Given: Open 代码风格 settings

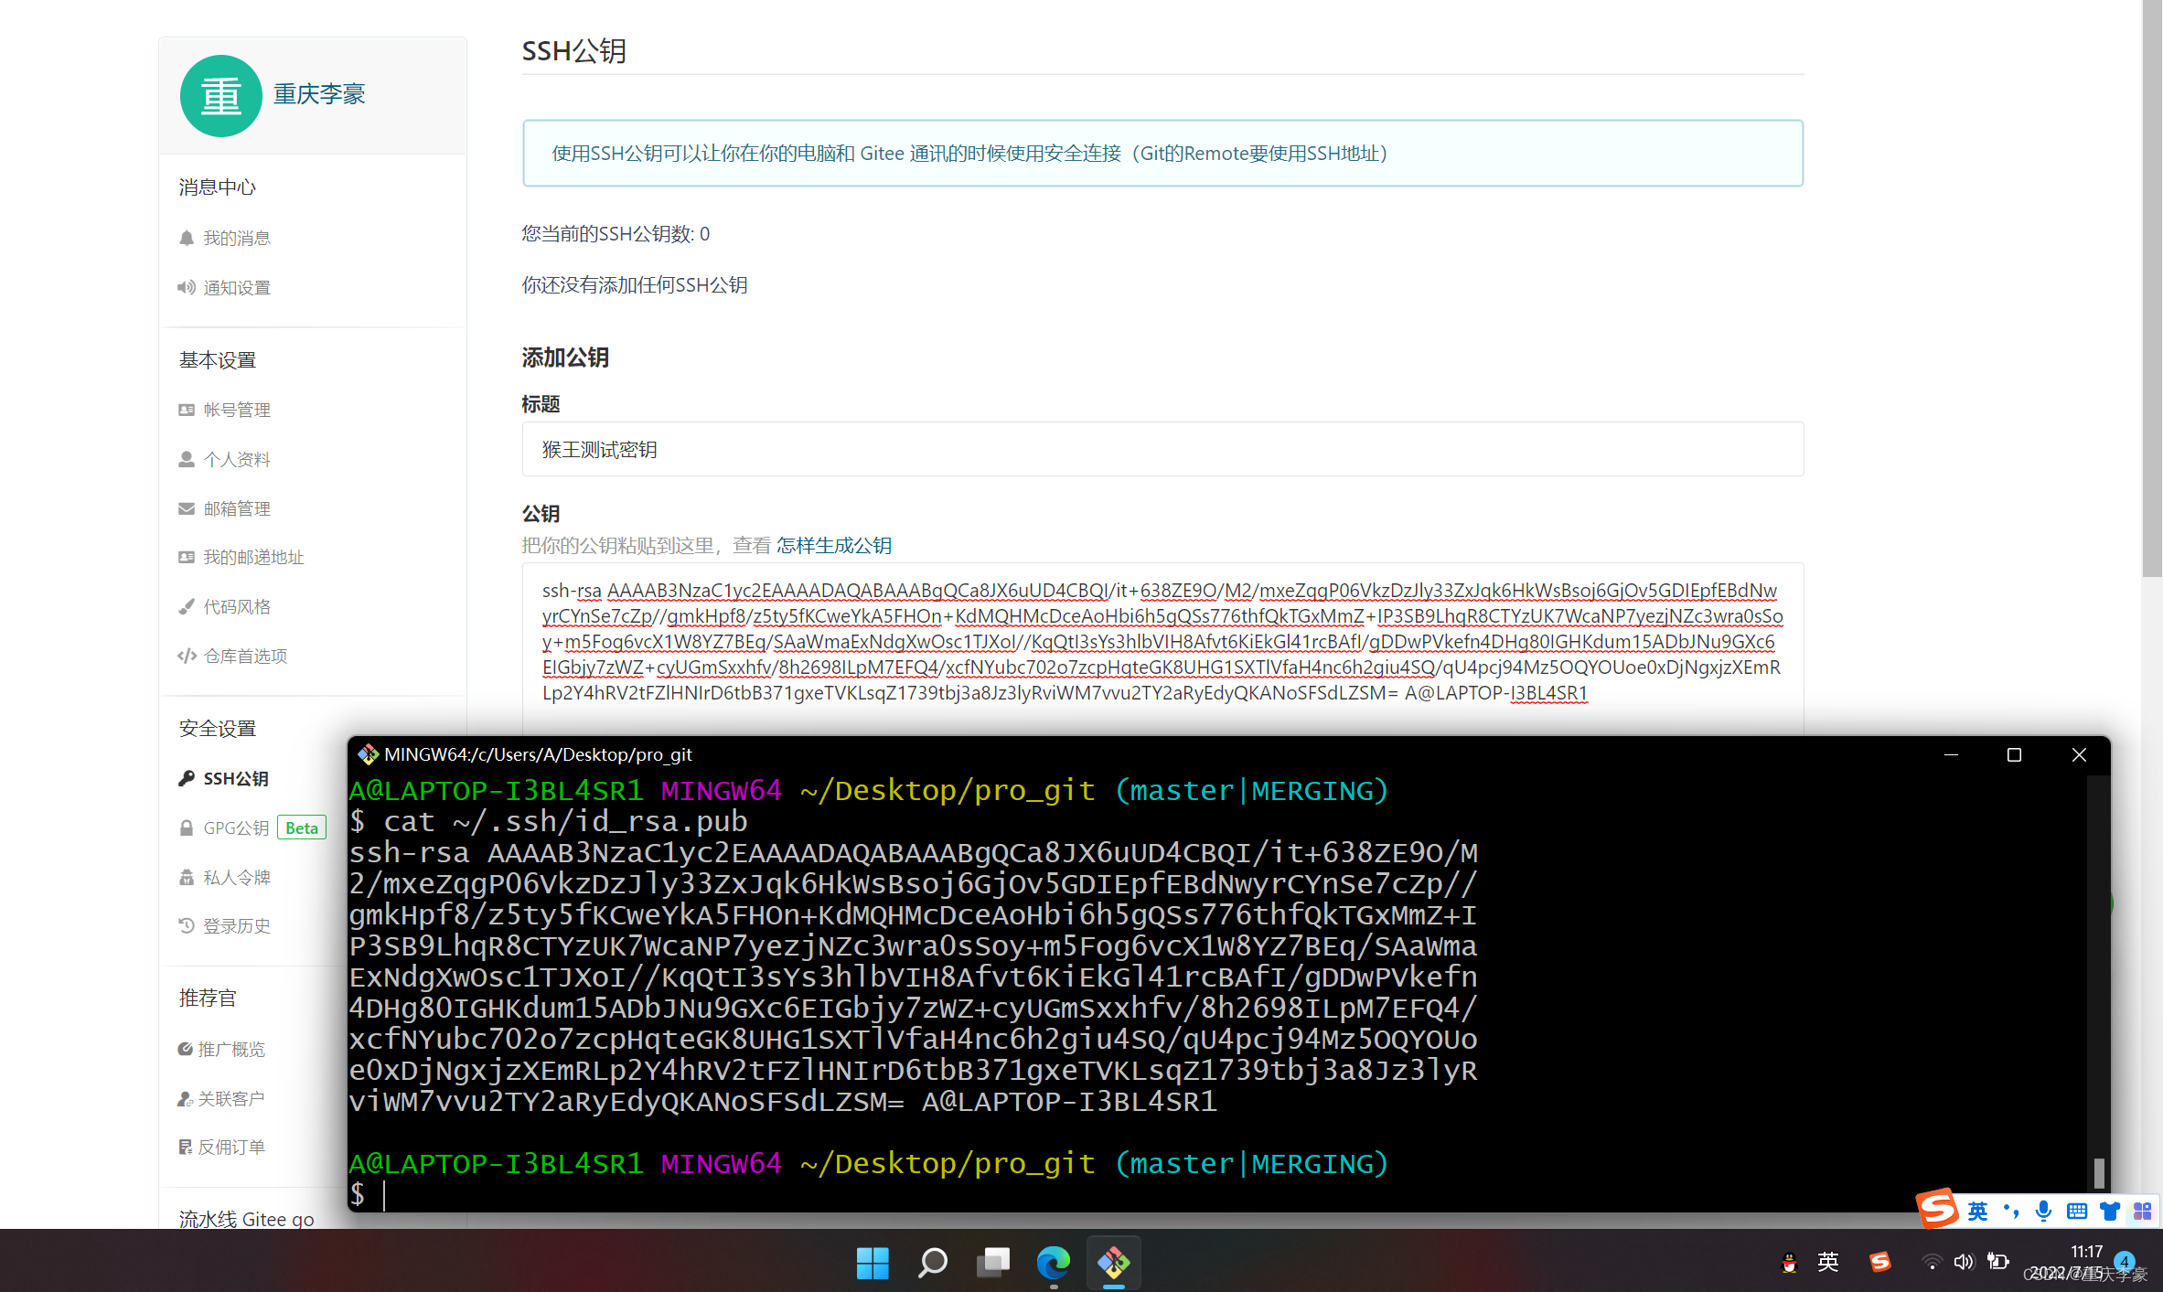Looking at the screenshot, I should tap(237, 606).
